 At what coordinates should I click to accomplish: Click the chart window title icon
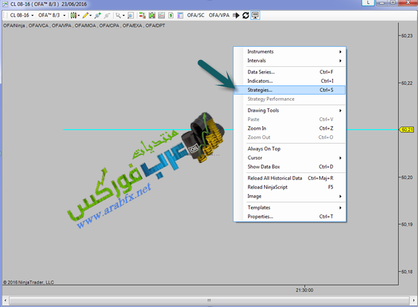click(5, 4)
